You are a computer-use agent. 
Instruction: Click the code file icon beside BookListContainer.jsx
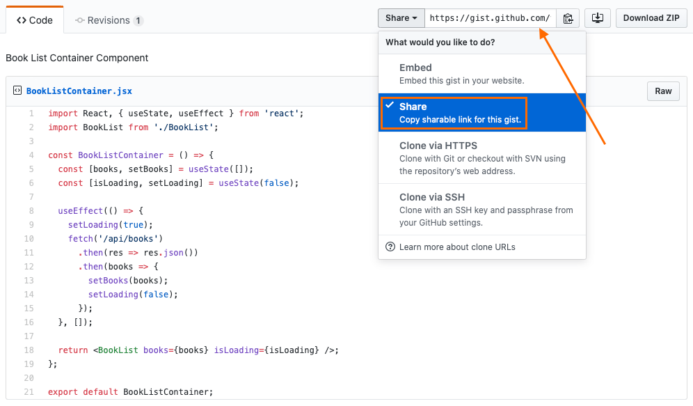[x=17, y=91]
